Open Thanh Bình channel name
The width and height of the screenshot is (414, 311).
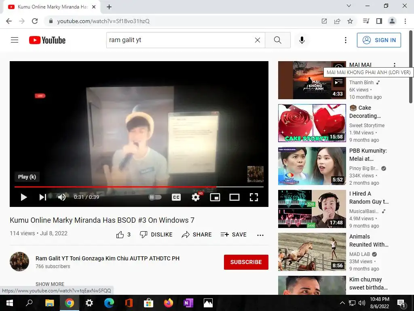361,83
